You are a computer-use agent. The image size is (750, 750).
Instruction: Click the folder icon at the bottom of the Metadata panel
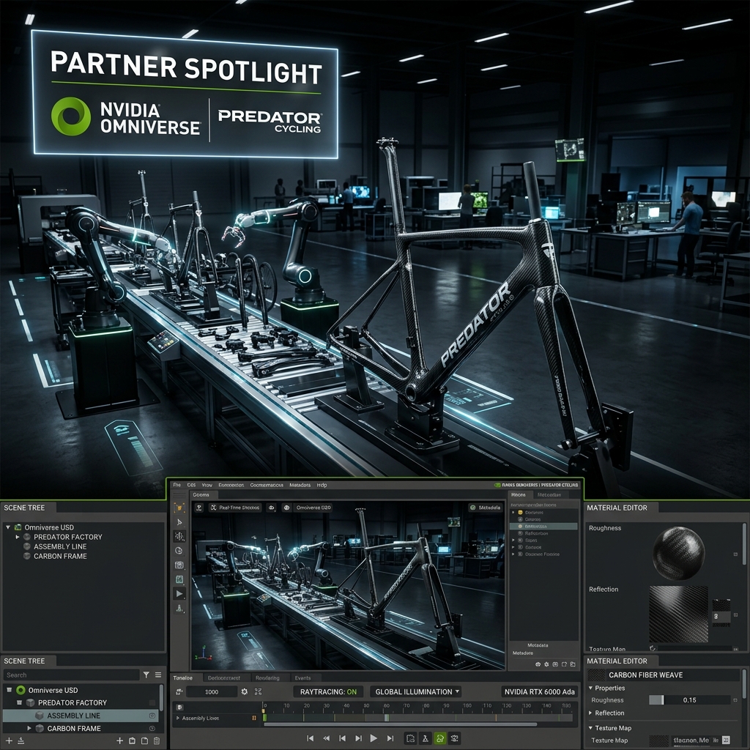click(573, 664)
